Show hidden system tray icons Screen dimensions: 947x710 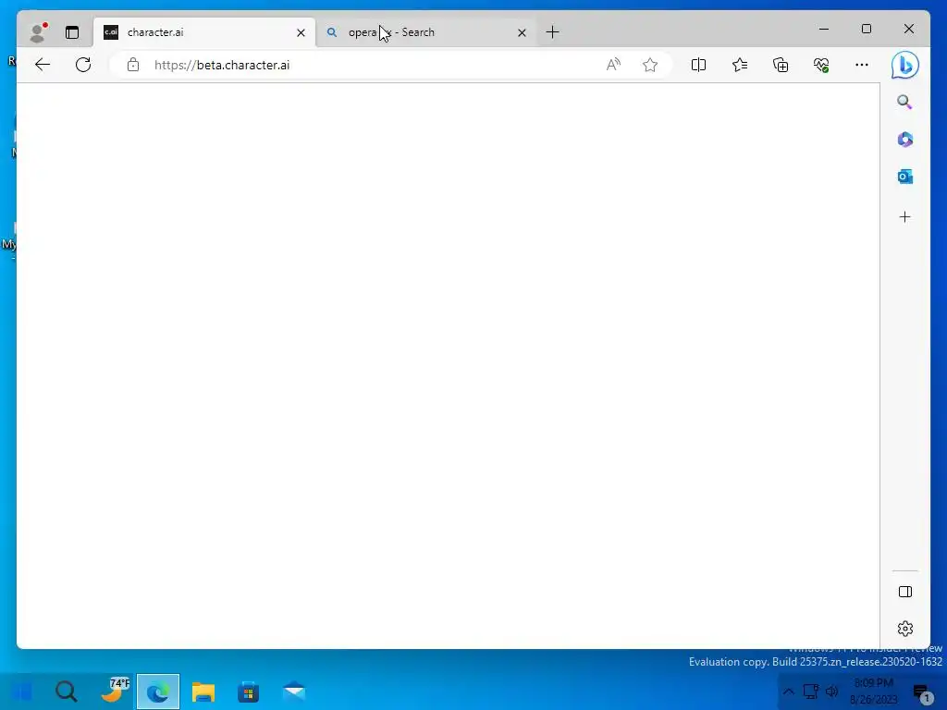(788, 692)
